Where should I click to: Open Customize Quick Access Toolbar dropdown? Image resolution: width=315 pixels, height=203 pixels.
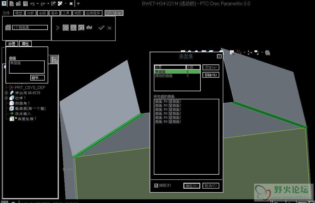tap(78, 4)
